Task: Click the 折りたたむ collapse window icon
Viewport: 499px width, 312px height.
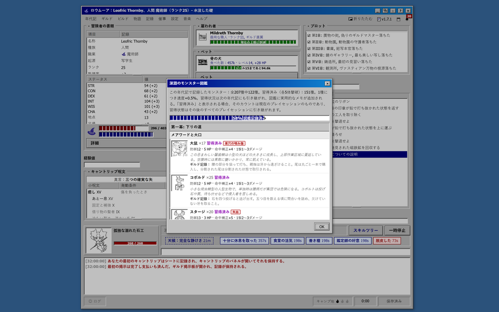Action: (x=350, y=19)
